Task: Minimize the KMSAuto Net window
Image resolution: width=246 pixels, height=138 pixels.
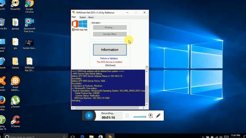Action: pyautogui.click(x=127, y=13)
